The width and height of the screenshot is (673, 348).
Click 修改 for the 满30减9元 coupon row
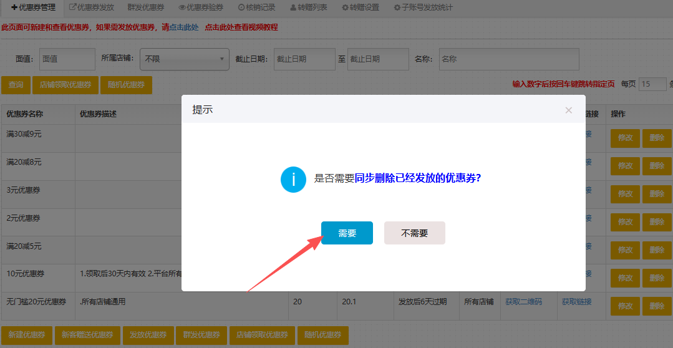(x=625, y=138)
